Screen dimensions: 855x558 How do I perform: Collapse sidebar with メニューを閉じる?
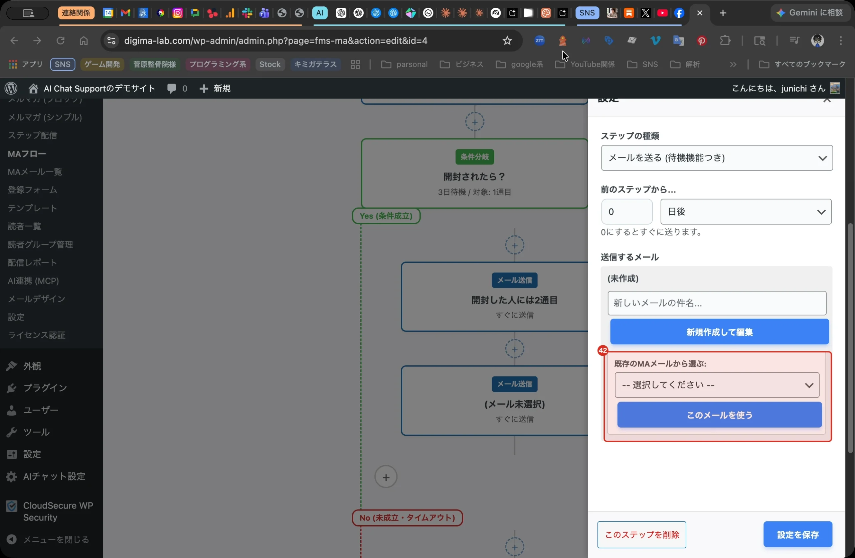pyautogui.click(x=48, y=540)
